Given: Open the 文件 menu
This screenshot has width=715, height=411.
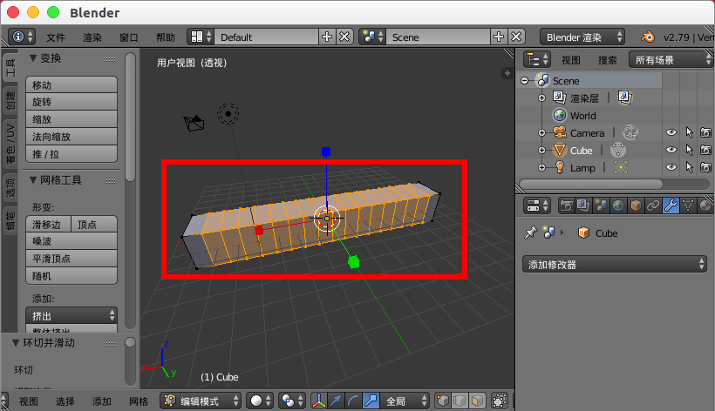Looking at the screenshot, I should tap(56, 37).
